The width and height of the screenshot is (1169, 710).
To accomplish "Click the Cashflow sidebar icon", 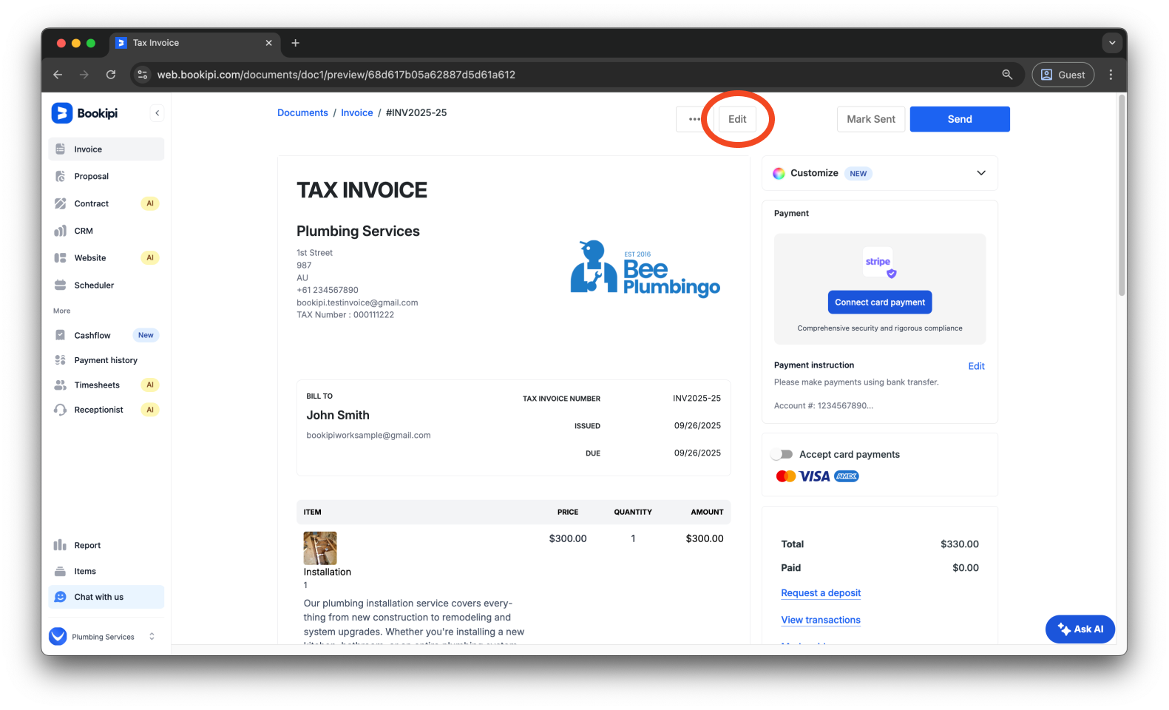I will 61,335.
